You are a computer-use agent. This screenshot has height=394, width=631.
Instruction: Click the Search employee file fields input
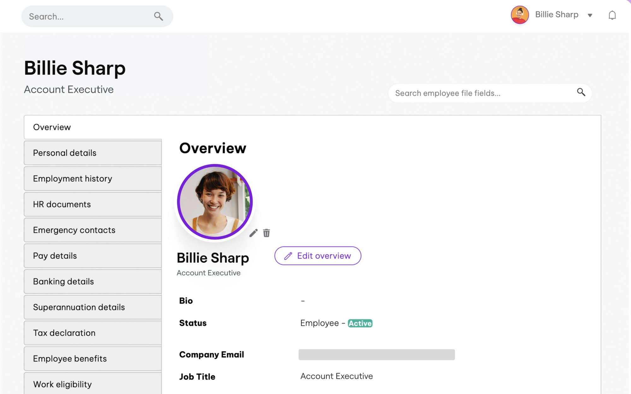coord(480,93)
